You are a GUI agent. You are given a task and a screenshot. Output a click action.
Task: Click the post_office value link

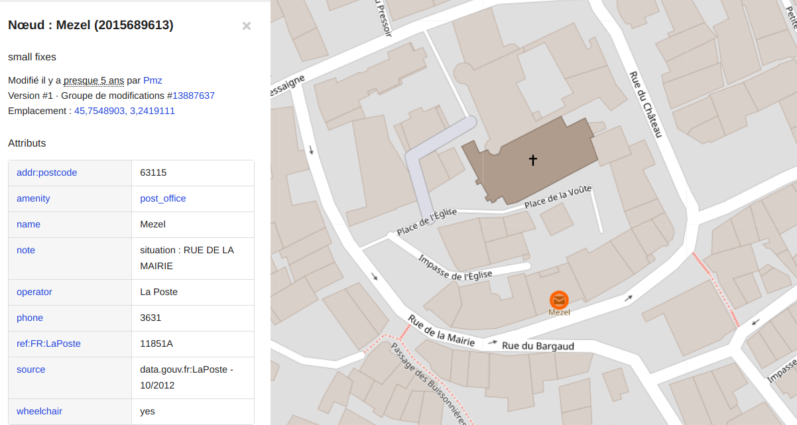pos(163,198)
